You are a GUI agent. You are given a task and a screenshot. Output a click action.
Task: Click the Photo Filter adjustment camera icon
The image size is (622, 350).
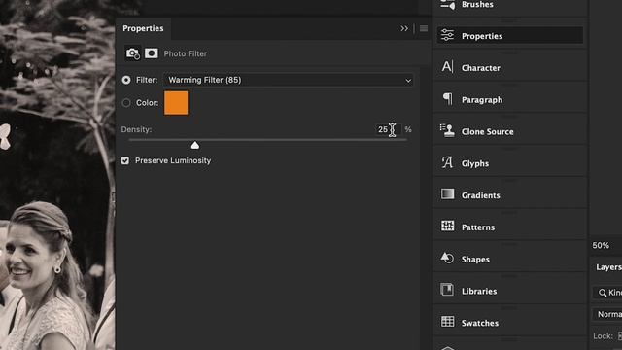132,53
